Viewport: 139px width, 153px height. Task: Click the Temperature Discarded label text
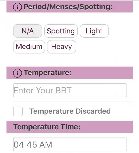tap(70, 111)
